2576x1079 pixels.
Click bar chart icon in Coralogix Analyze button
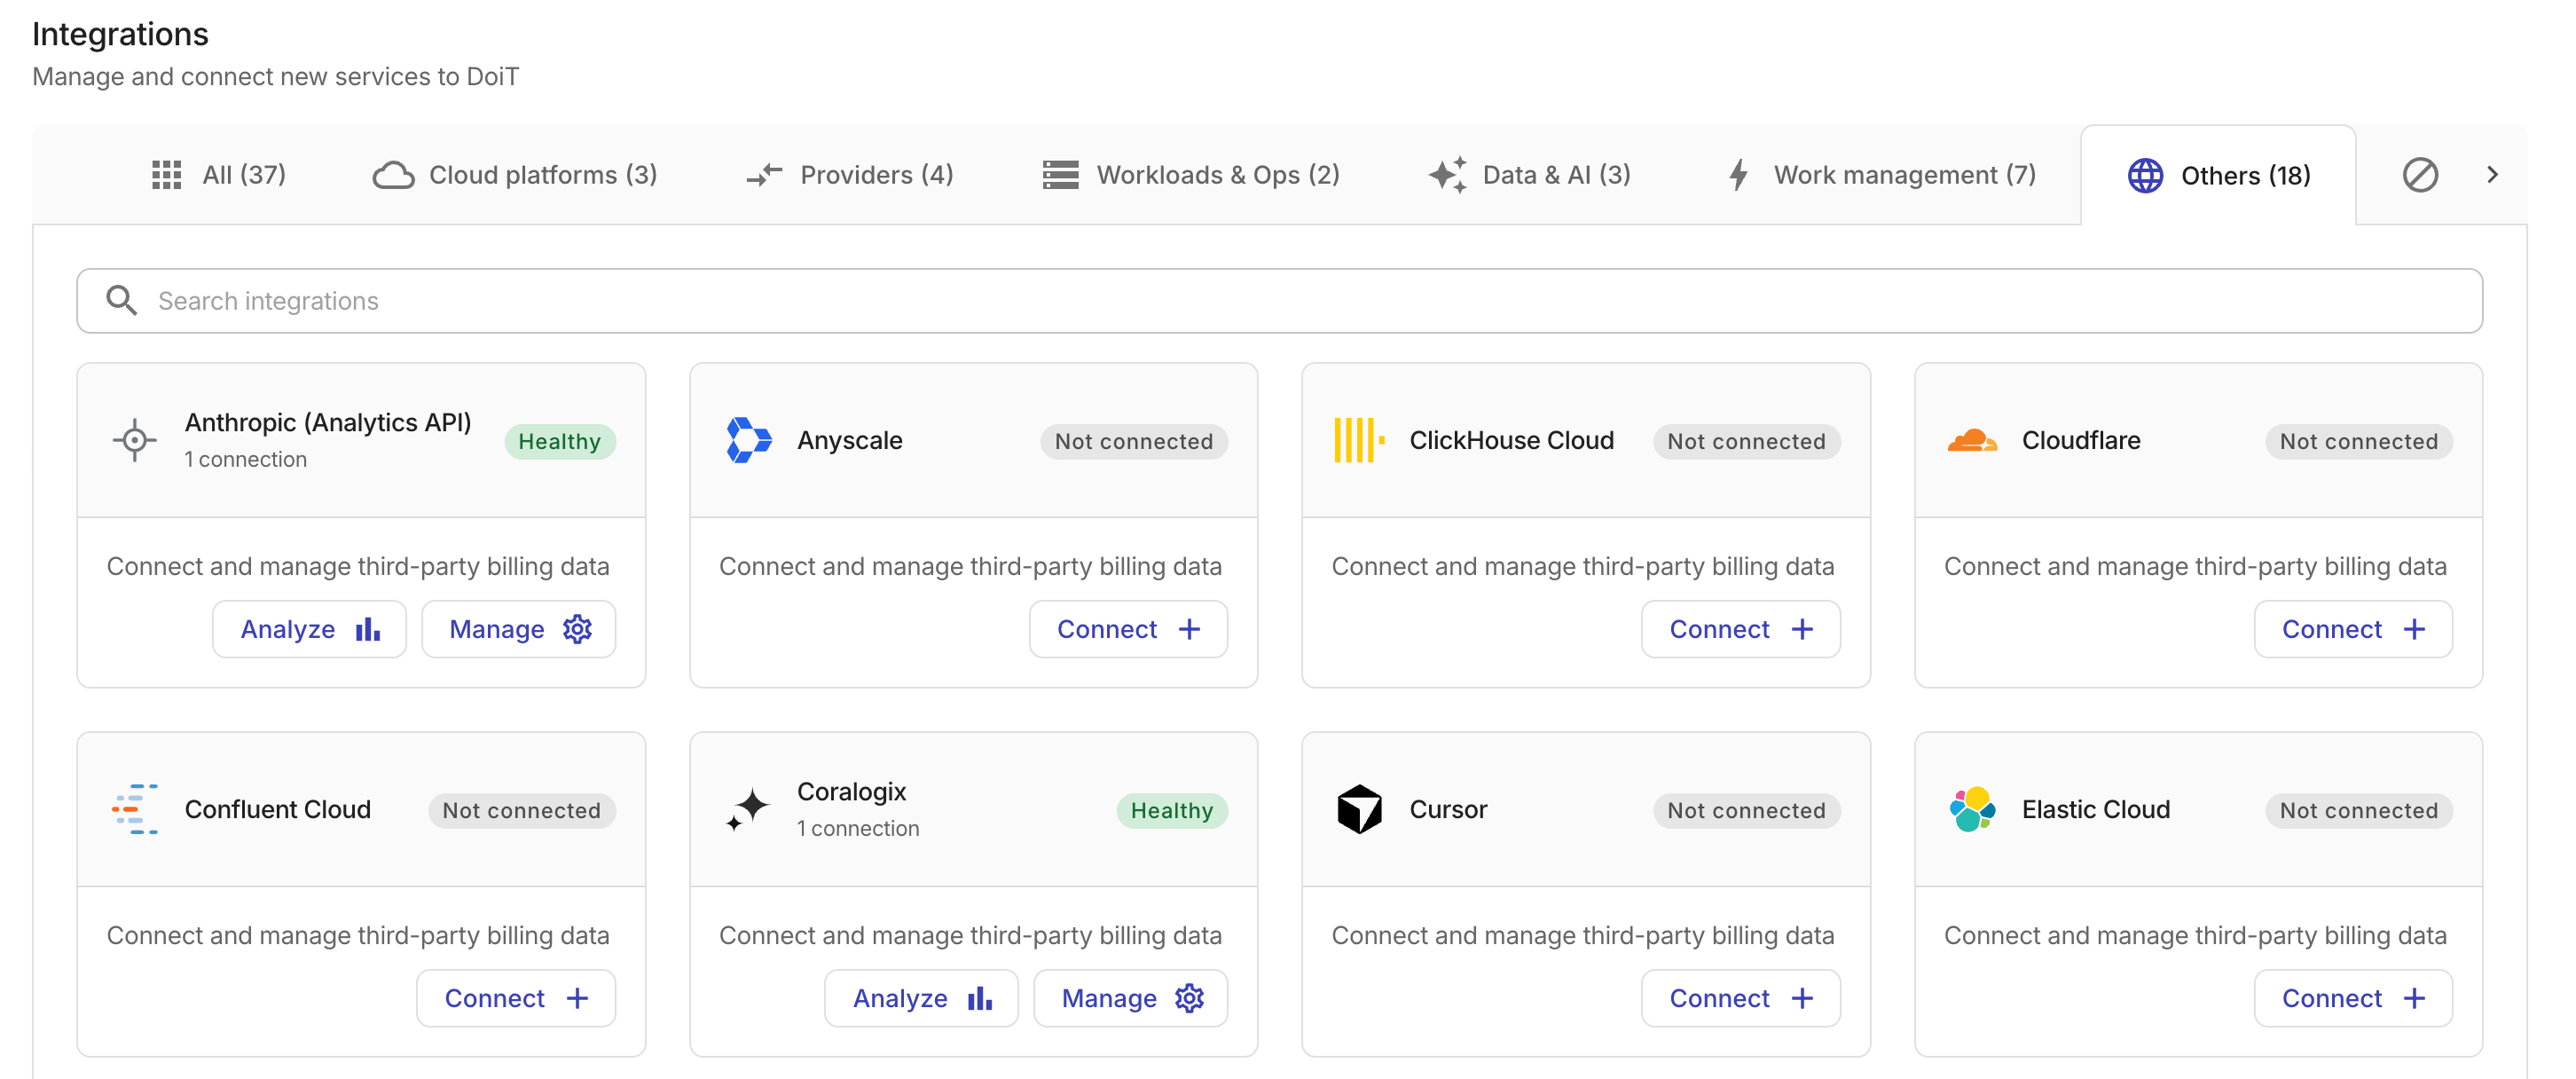coord(980,998)
